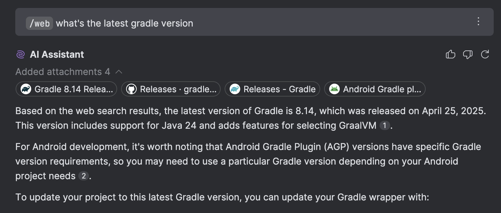Open the Android Gradle pl... attachment chip
The image size is (501, 213).
(x=375, y=89)
